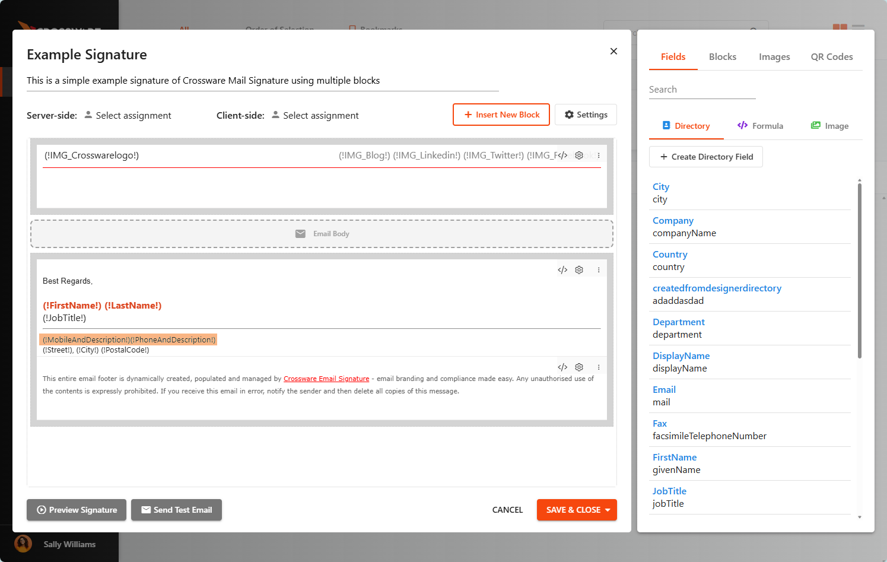887x562 pixels.
Task: Open three-dot menu of the header block
Action: coord(599,155)
